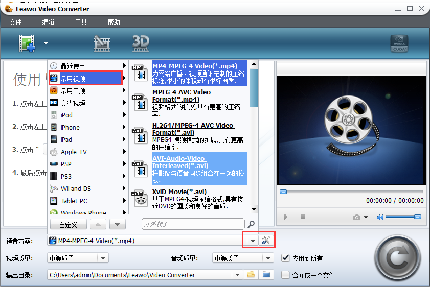This screenshot has width=430, height=287.
Task: Toggle 应用到所有 checkbox
Action: [286, 258]
